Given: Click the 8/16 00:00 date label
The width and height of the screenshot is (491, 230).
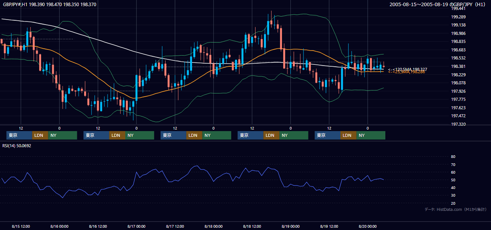Looking at the screenshot, I should coord(60,226).
